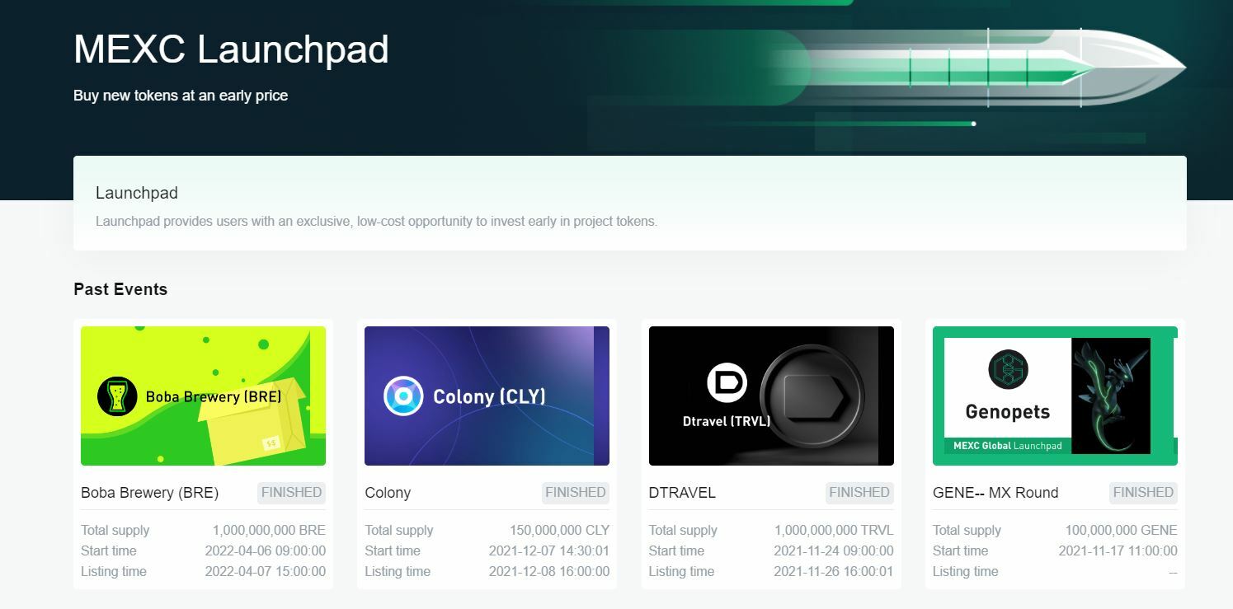Click the MEXC Launchpad page heading
The image size is (1233, 609).
point(231,49)
